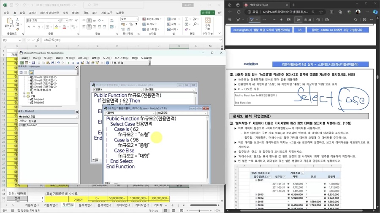Open the 삽입 ribbon tab in Excel
The image size is (380, 213).
click(22, 13)
